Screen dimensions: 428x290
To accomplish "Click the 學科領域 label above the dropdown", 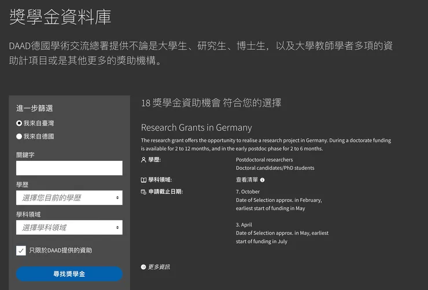I will (x=28, y=214).
